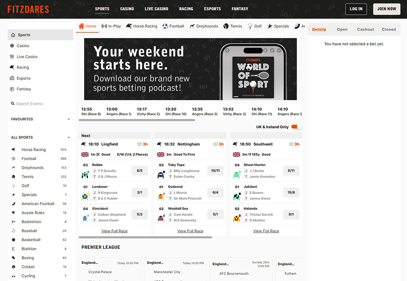Open View Full Race for Nottingham
The height and width of the screenshot is (281, 407).
(190, 231)
